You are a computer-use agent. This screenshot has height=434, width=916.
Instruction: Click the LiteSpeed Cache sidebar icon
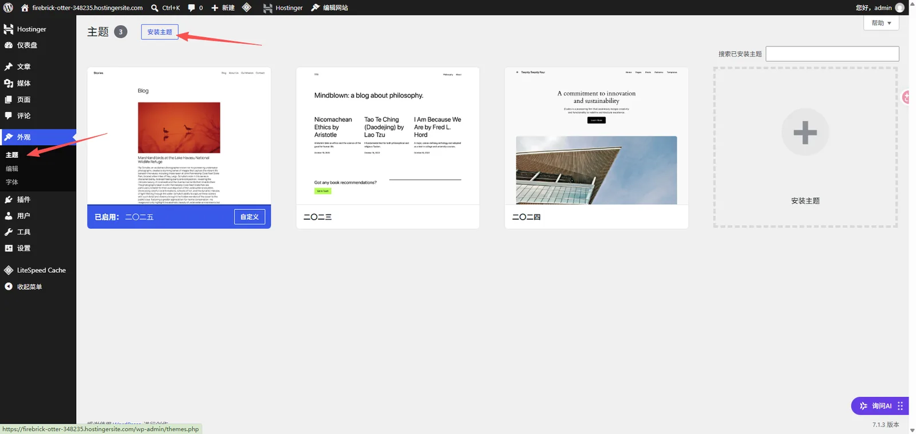(9, 270)
